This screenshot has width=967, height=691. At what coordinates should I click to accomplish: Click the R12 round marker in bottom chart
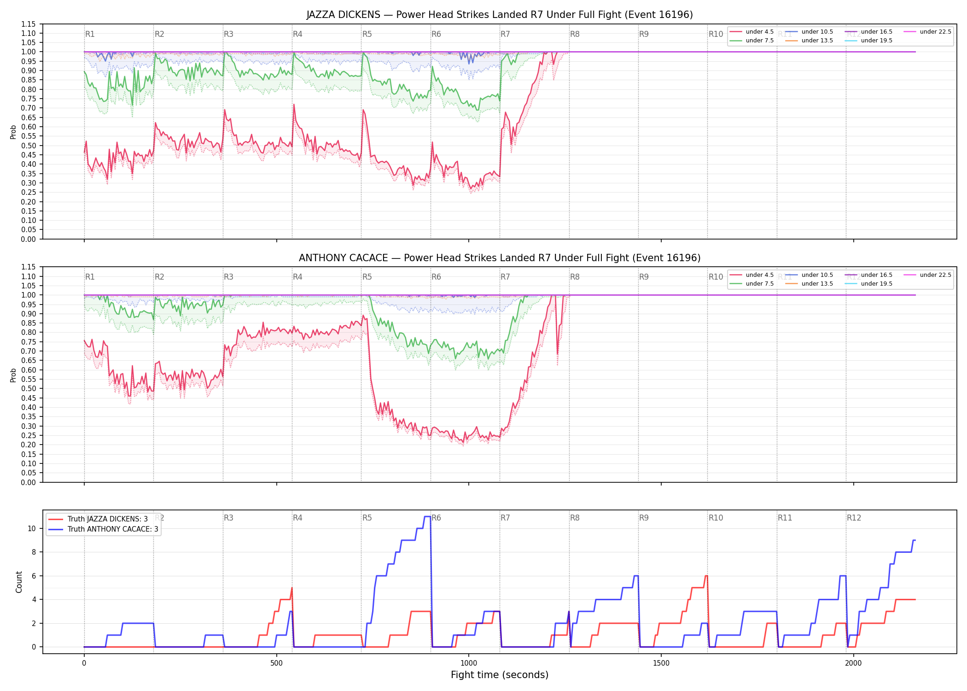[854, 518]
